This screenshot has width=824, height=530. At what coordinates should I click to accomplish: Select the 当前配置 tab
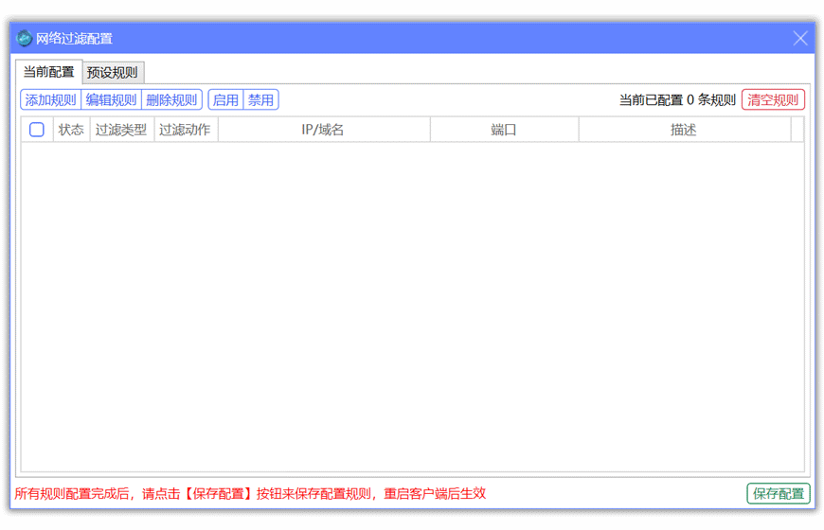pyautogui.click(x=49, y=71)
